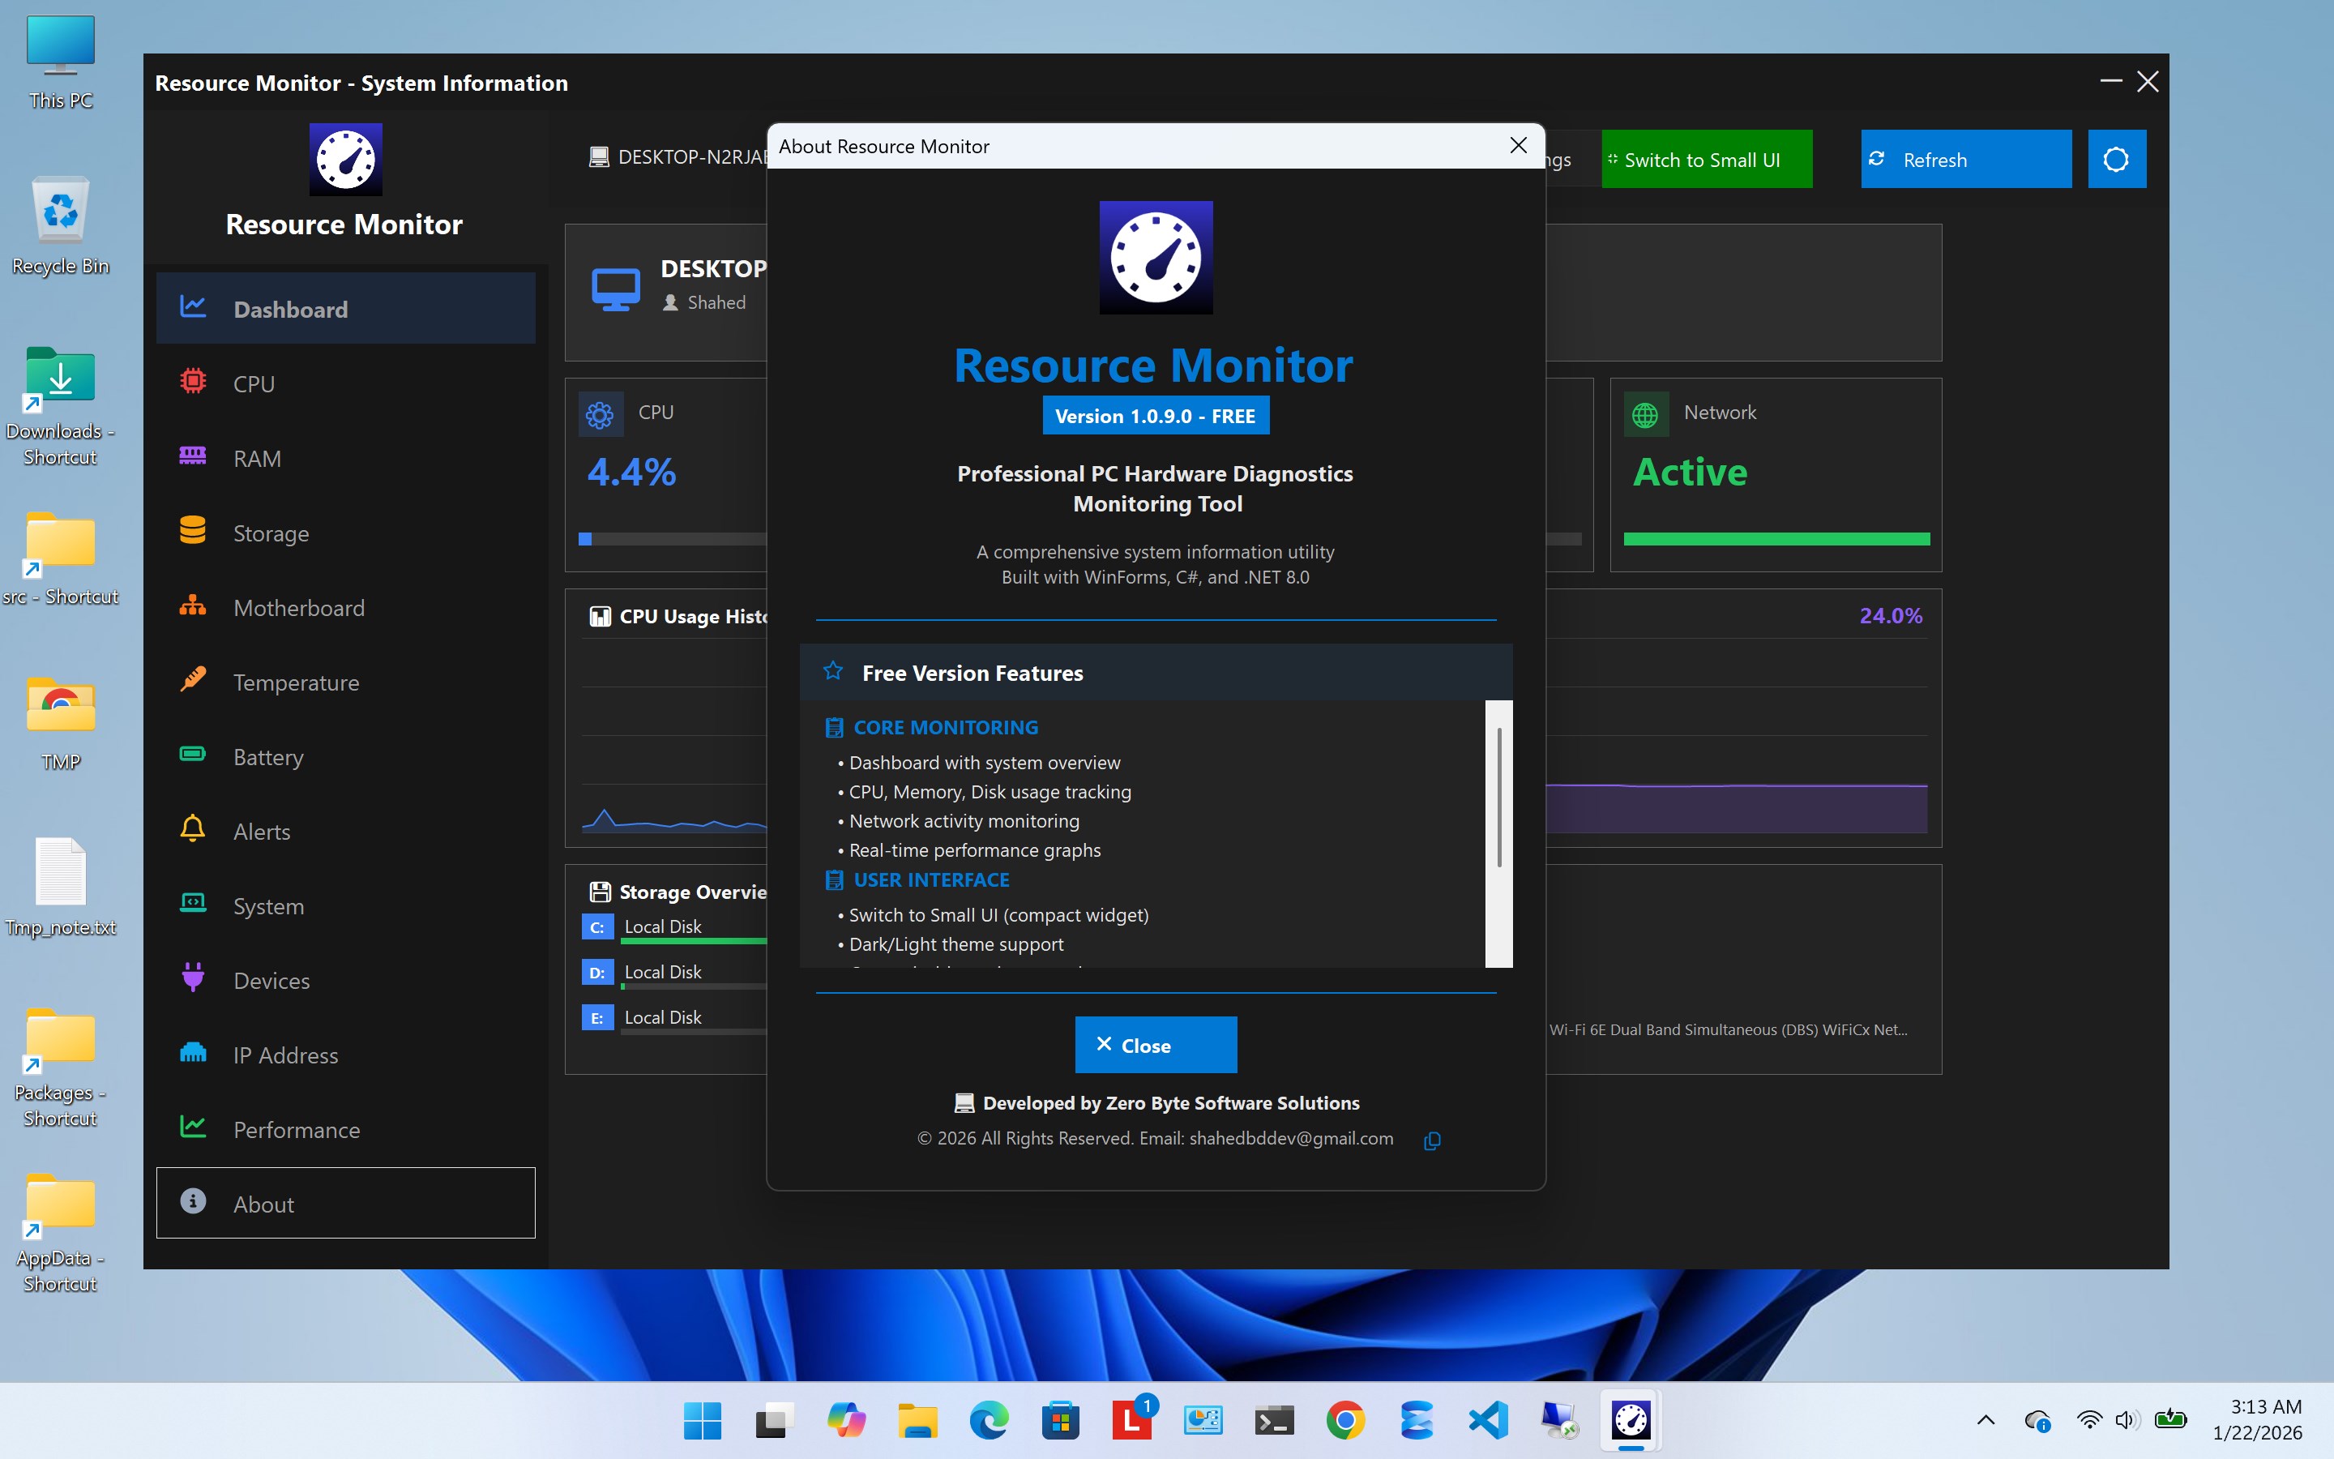Click the Battery icon in sidebar
The width and height of the screenshot is (2334, 1459).
tap(193, 755)
